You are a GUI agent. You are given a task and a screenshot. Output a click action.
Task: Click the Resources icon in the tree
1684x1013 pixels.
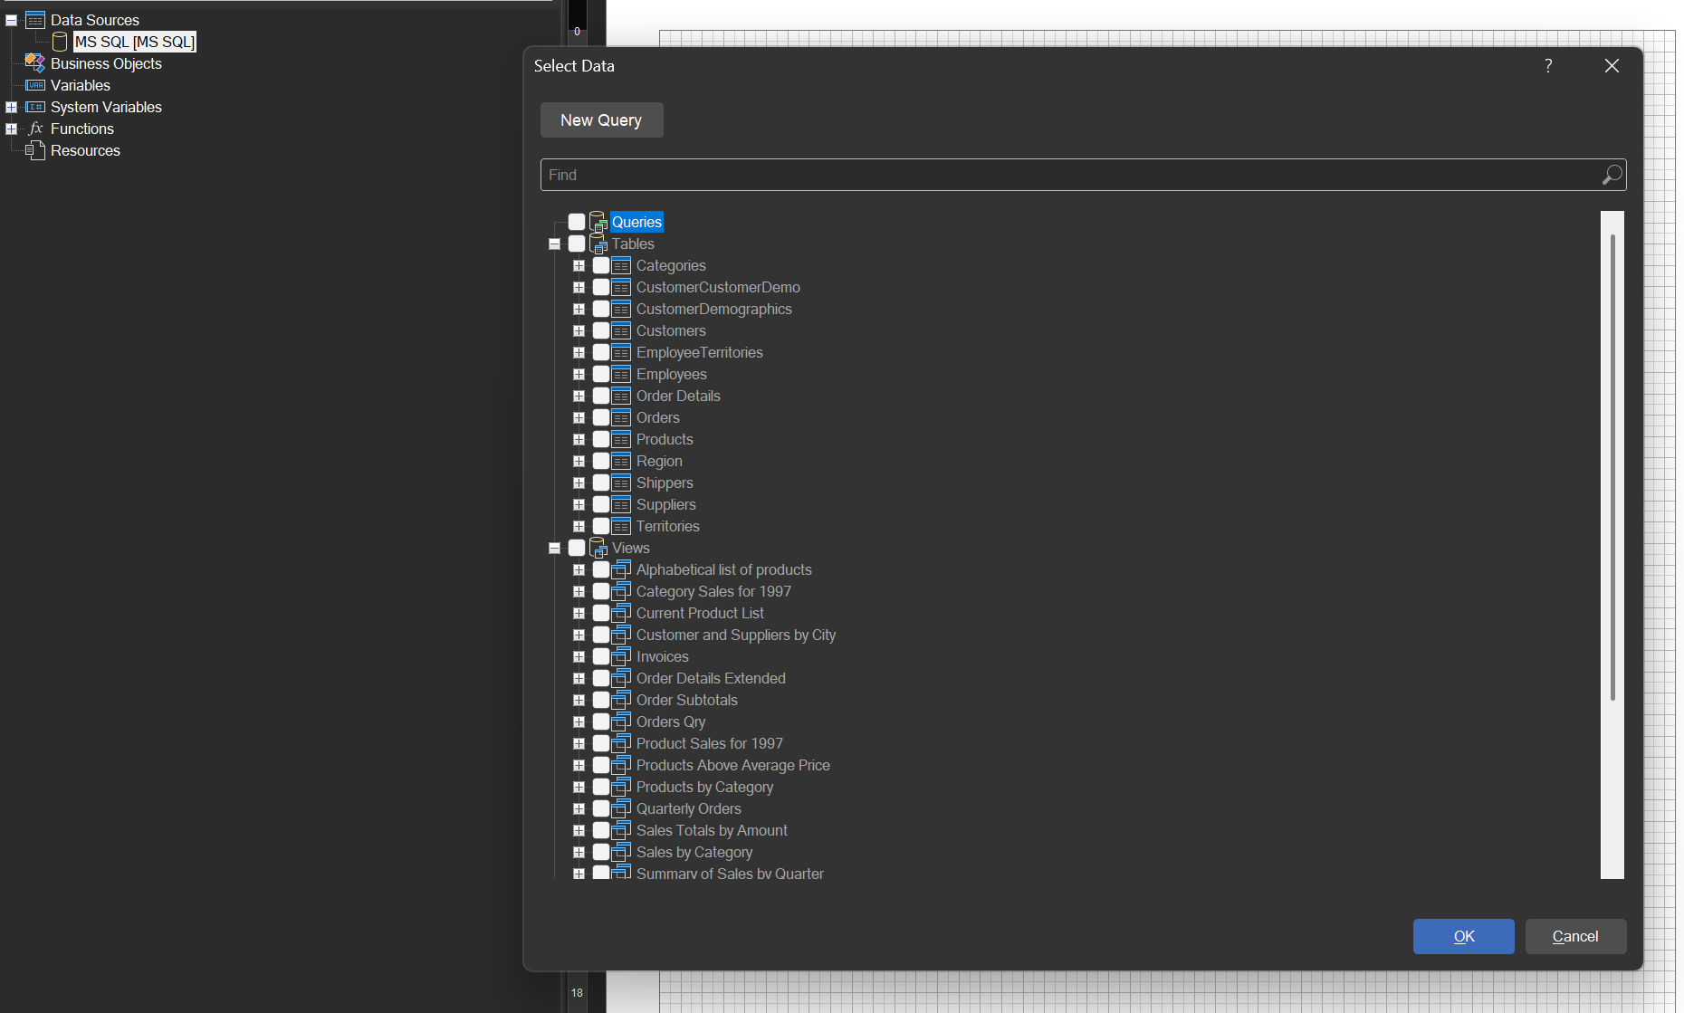click(36, 150)
